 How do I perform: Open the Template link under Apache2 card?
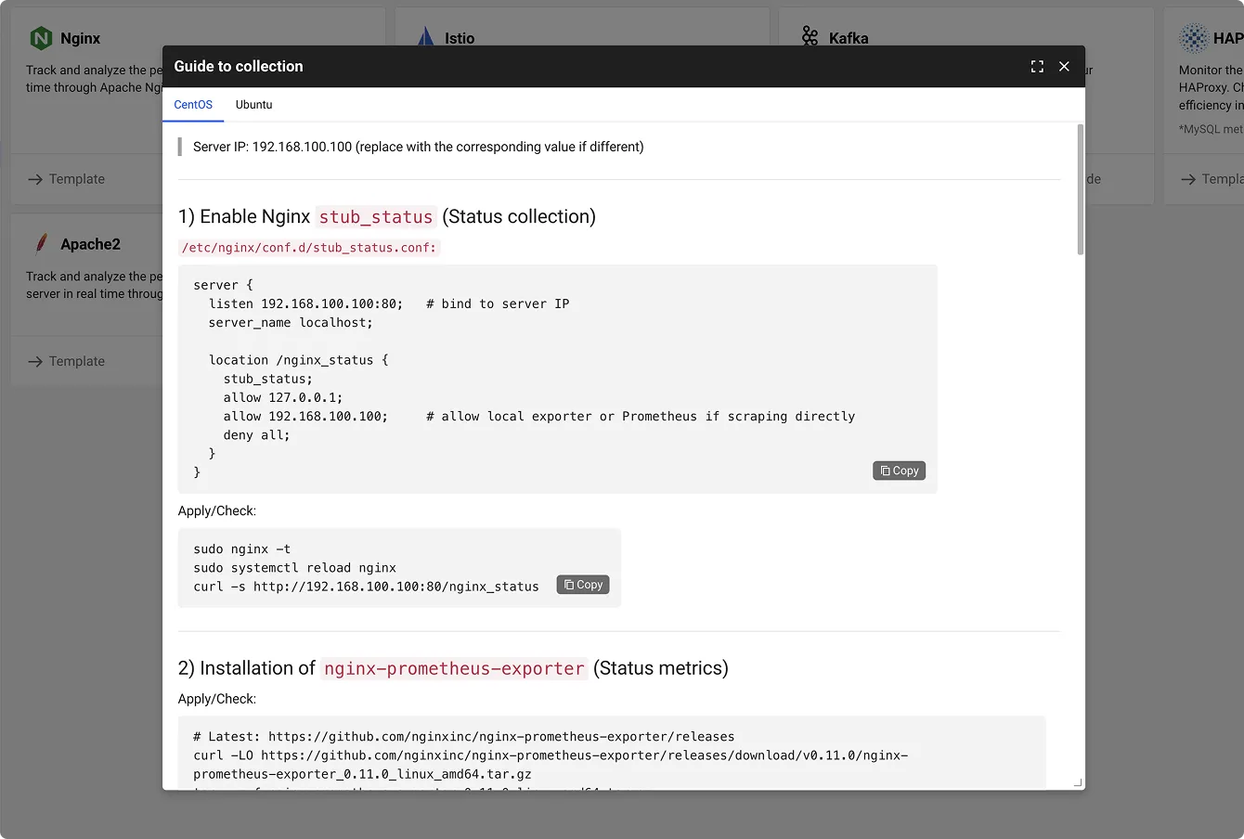(x=66, y=361)
